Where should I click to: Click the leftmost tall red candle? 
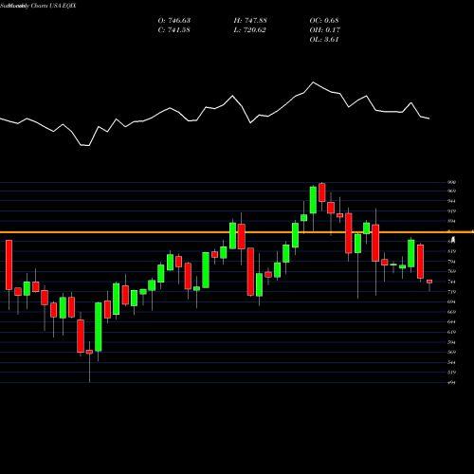click(x=9, y=264)
